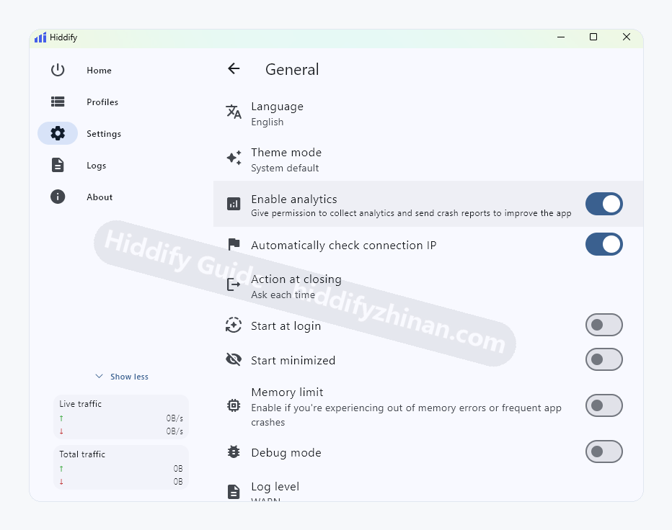Click the flag icon for connection IP
The width and height of the screenshot is (672, 530).
point(234,244)
